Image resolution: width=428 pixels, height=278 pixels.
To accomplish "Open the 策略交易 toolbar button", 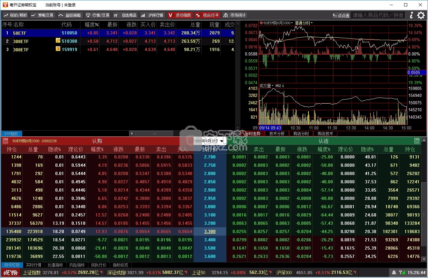I will tap(43, 15).
